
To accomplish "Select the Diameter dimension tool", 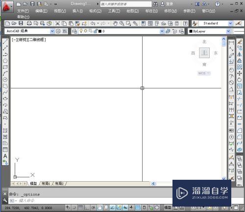I will point(231,83).
